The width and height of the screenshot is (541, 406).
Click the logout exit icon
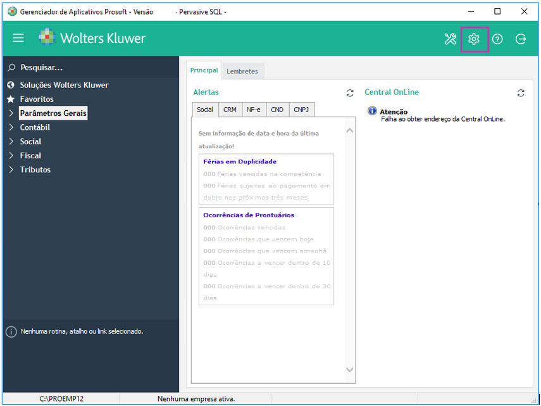click(x=521, y=39)
